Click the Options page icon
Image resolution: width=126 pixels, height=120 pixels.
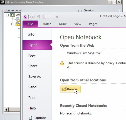30,118
